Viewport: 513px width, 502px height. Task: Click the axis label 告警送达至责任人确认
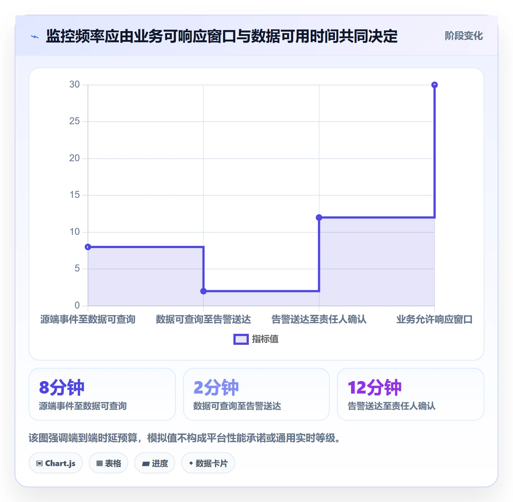319,320
